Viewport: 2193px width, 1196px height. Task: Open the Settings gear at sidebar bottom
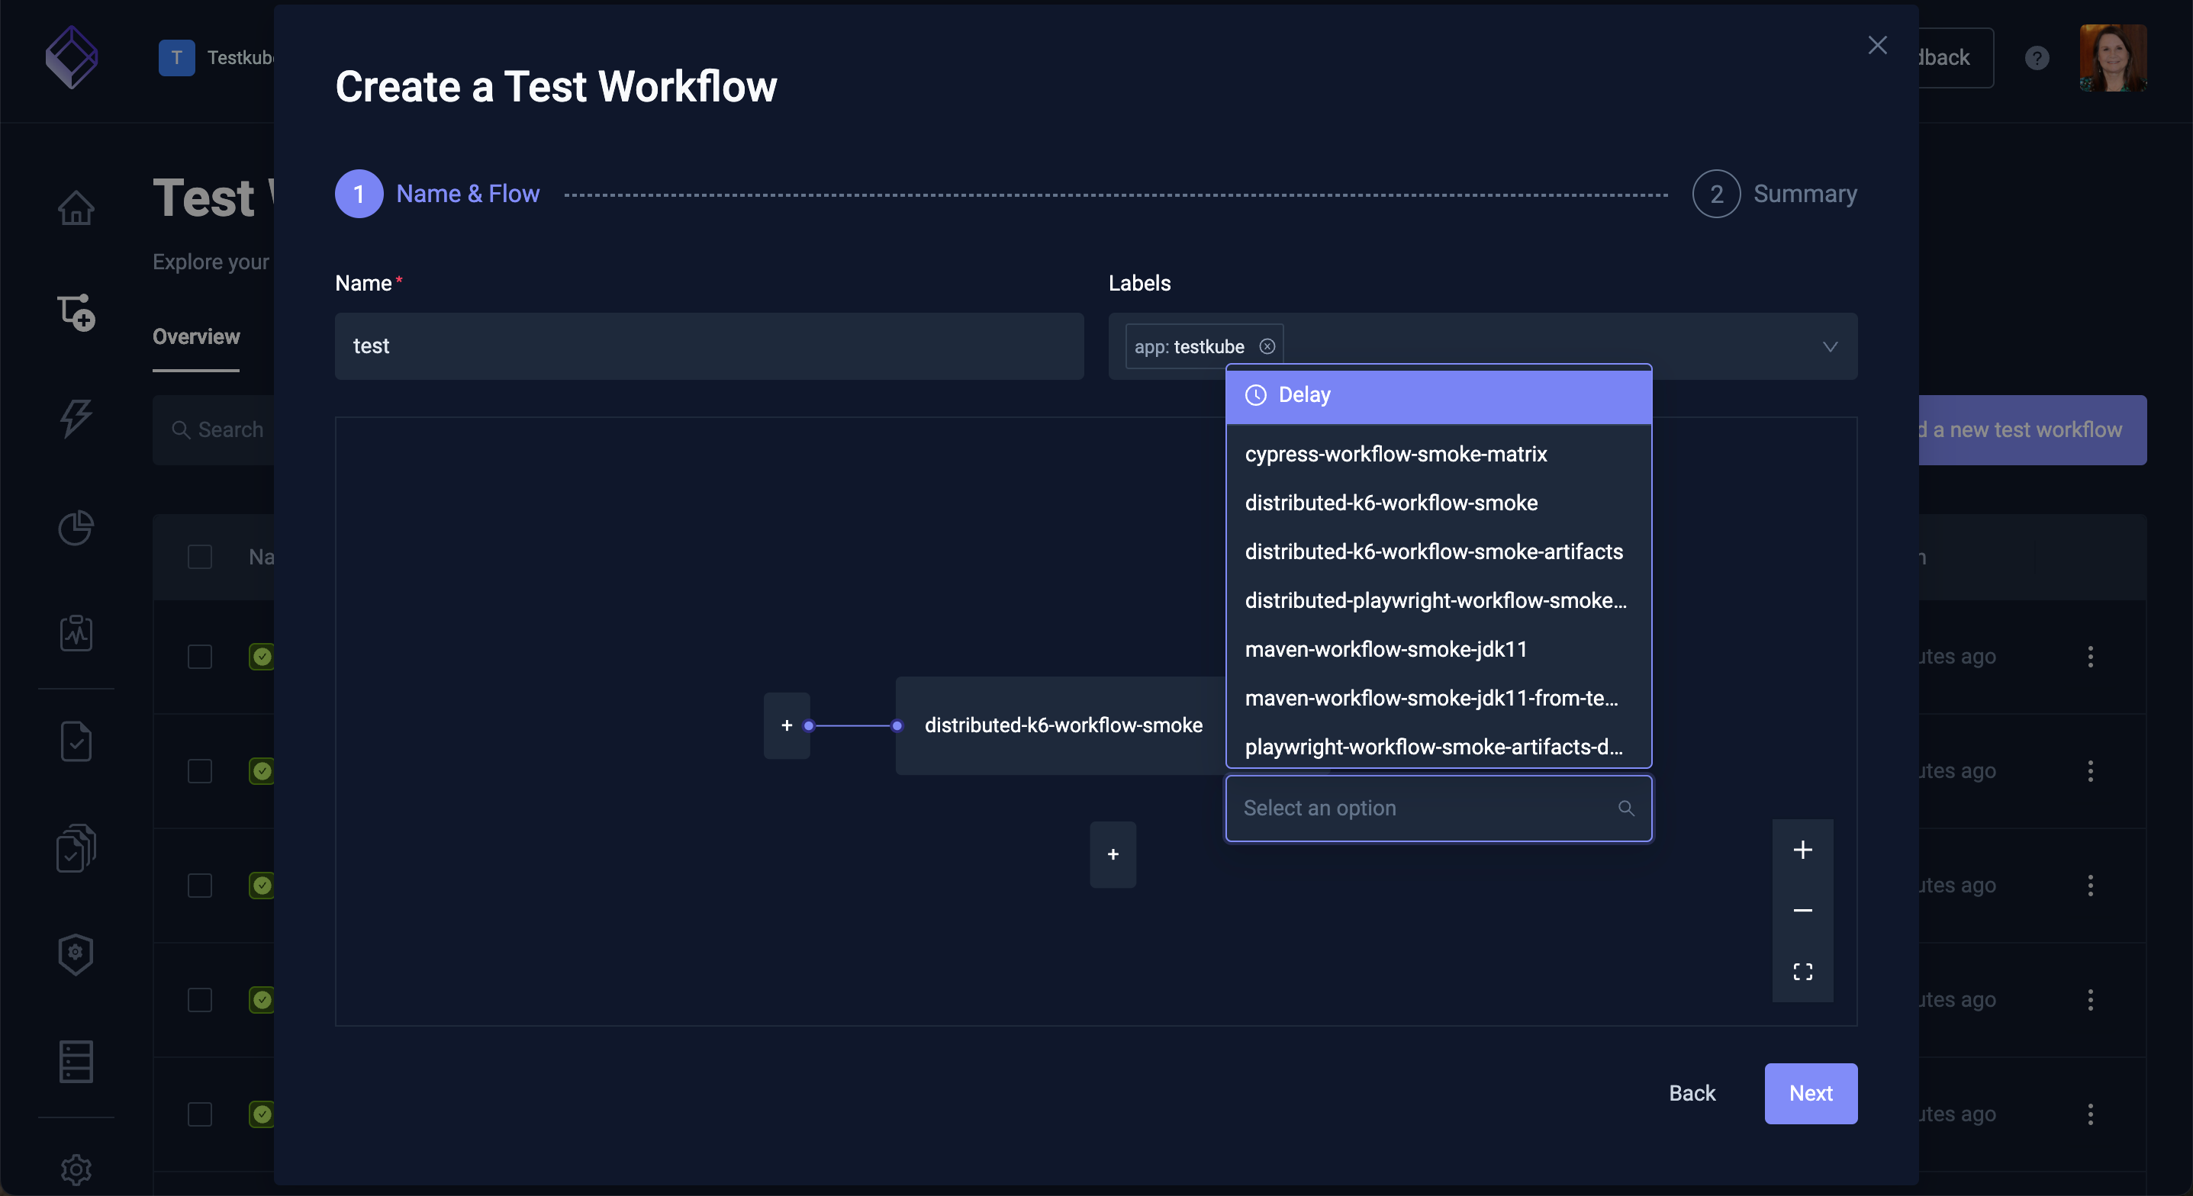75,1169
